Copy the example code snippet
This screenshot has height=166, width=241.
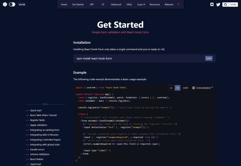tap(185, 88)
